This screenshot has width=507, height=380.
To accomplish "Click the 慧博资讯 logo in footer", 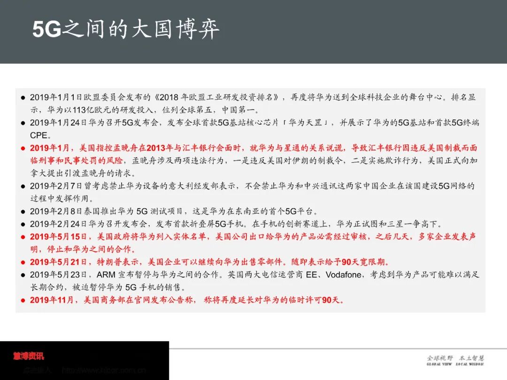I will 29,356.
